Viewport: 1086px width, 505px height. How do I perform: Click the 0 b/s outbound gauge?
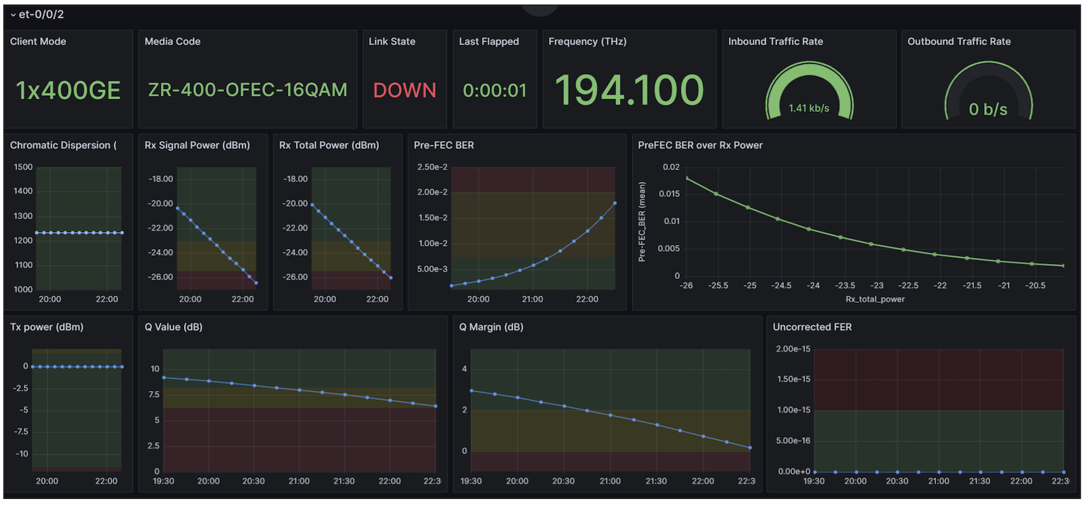click(x=988, y=91)
